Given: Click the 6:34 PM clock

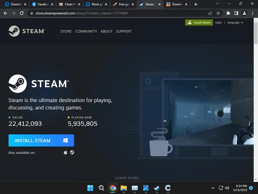Looking at the screenshot, I should [x=241, y=186].
